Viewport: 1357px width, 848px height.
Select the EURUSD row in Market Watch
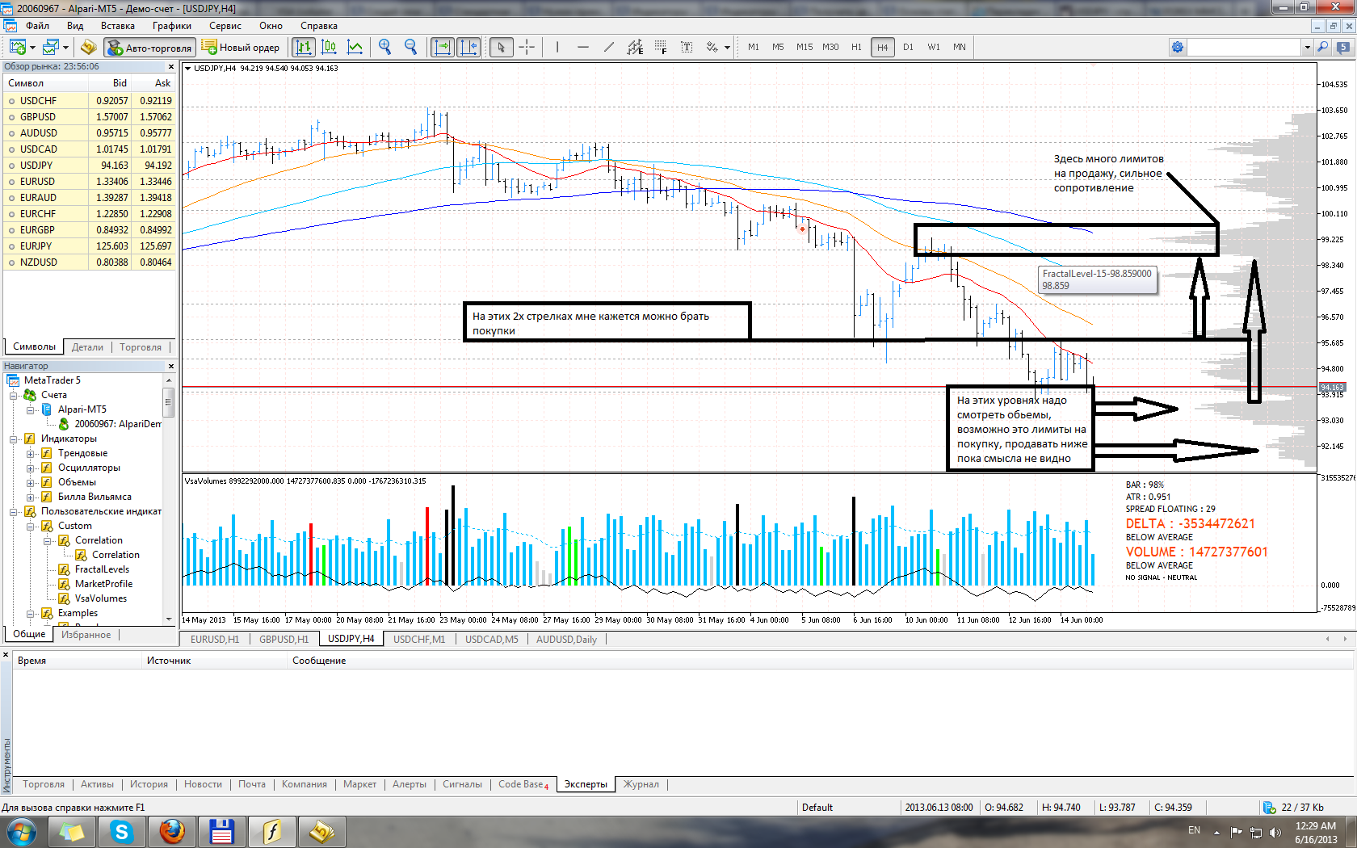click(90, 182)
